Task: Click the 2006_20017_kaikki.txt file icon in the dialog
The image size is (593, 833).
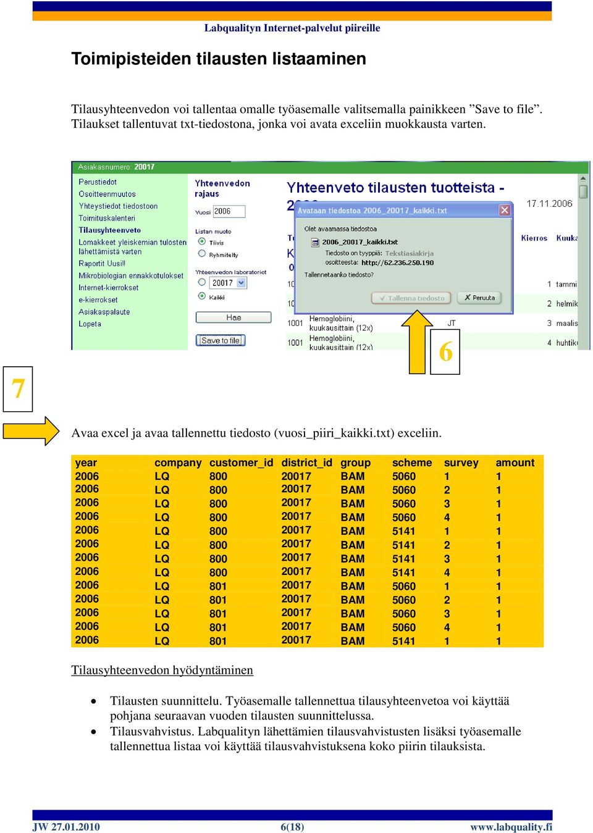Action: [x=315, y=242]
